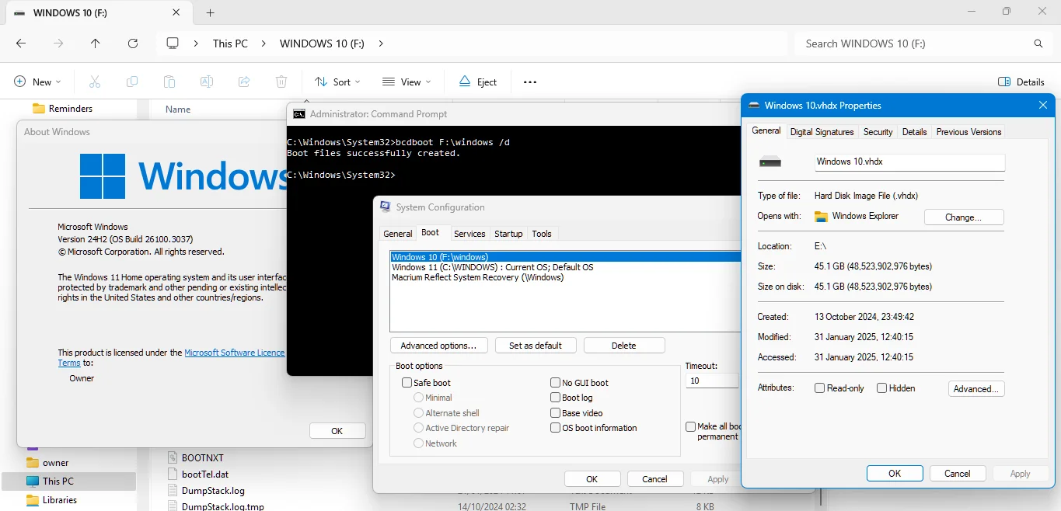Image resolution: width=1061 pixels, height=511 pixels.
Task: Expand chevron before This PC in address bar
Action: (x=196, y=43)
